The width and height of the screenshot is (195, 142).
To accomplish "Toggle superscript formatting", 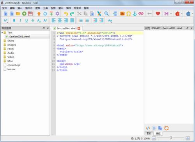I will [45, 20].
